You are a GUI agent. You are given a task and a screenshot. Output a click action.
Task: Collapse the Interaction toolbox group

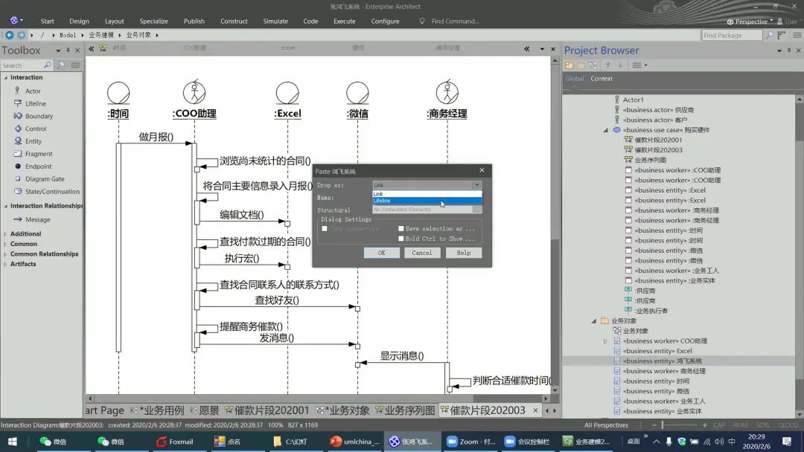pos(6,78)
